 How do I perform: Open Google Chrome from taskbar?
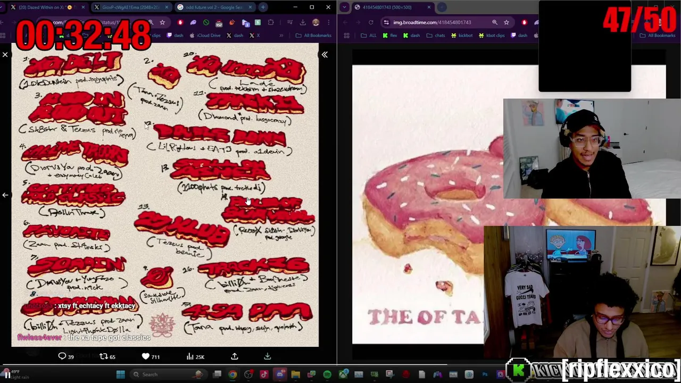232,374
